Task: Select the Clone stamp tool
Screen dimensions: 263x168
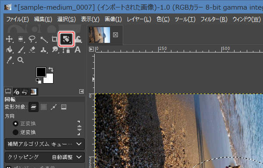Action: tap(43, 50)
